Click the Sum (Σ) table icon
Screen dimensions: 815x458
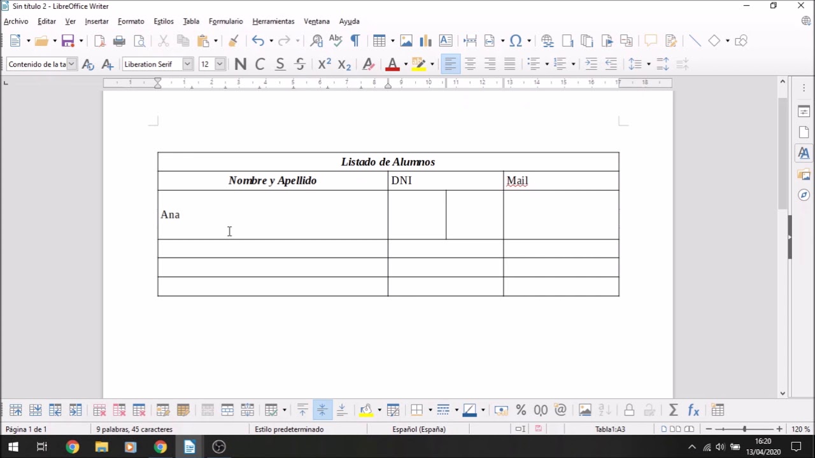point(673,410)
